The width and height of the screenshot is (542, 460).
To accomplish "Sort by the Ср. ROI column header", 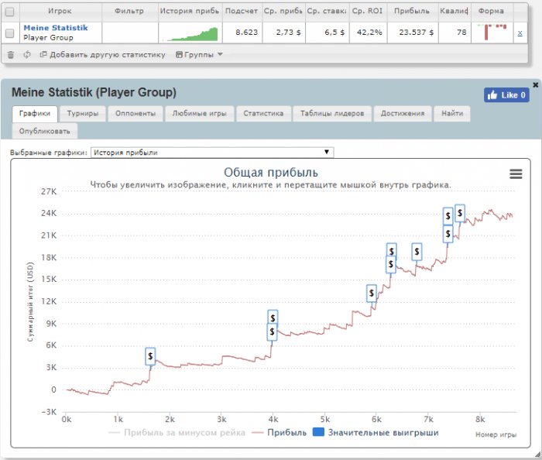I will click(x=368, y=12).
